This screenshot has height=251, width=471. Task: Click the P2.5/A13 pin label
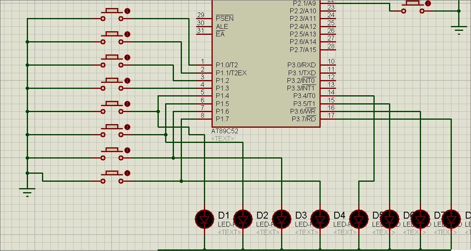pyautogui.click(x=303, y=34)
